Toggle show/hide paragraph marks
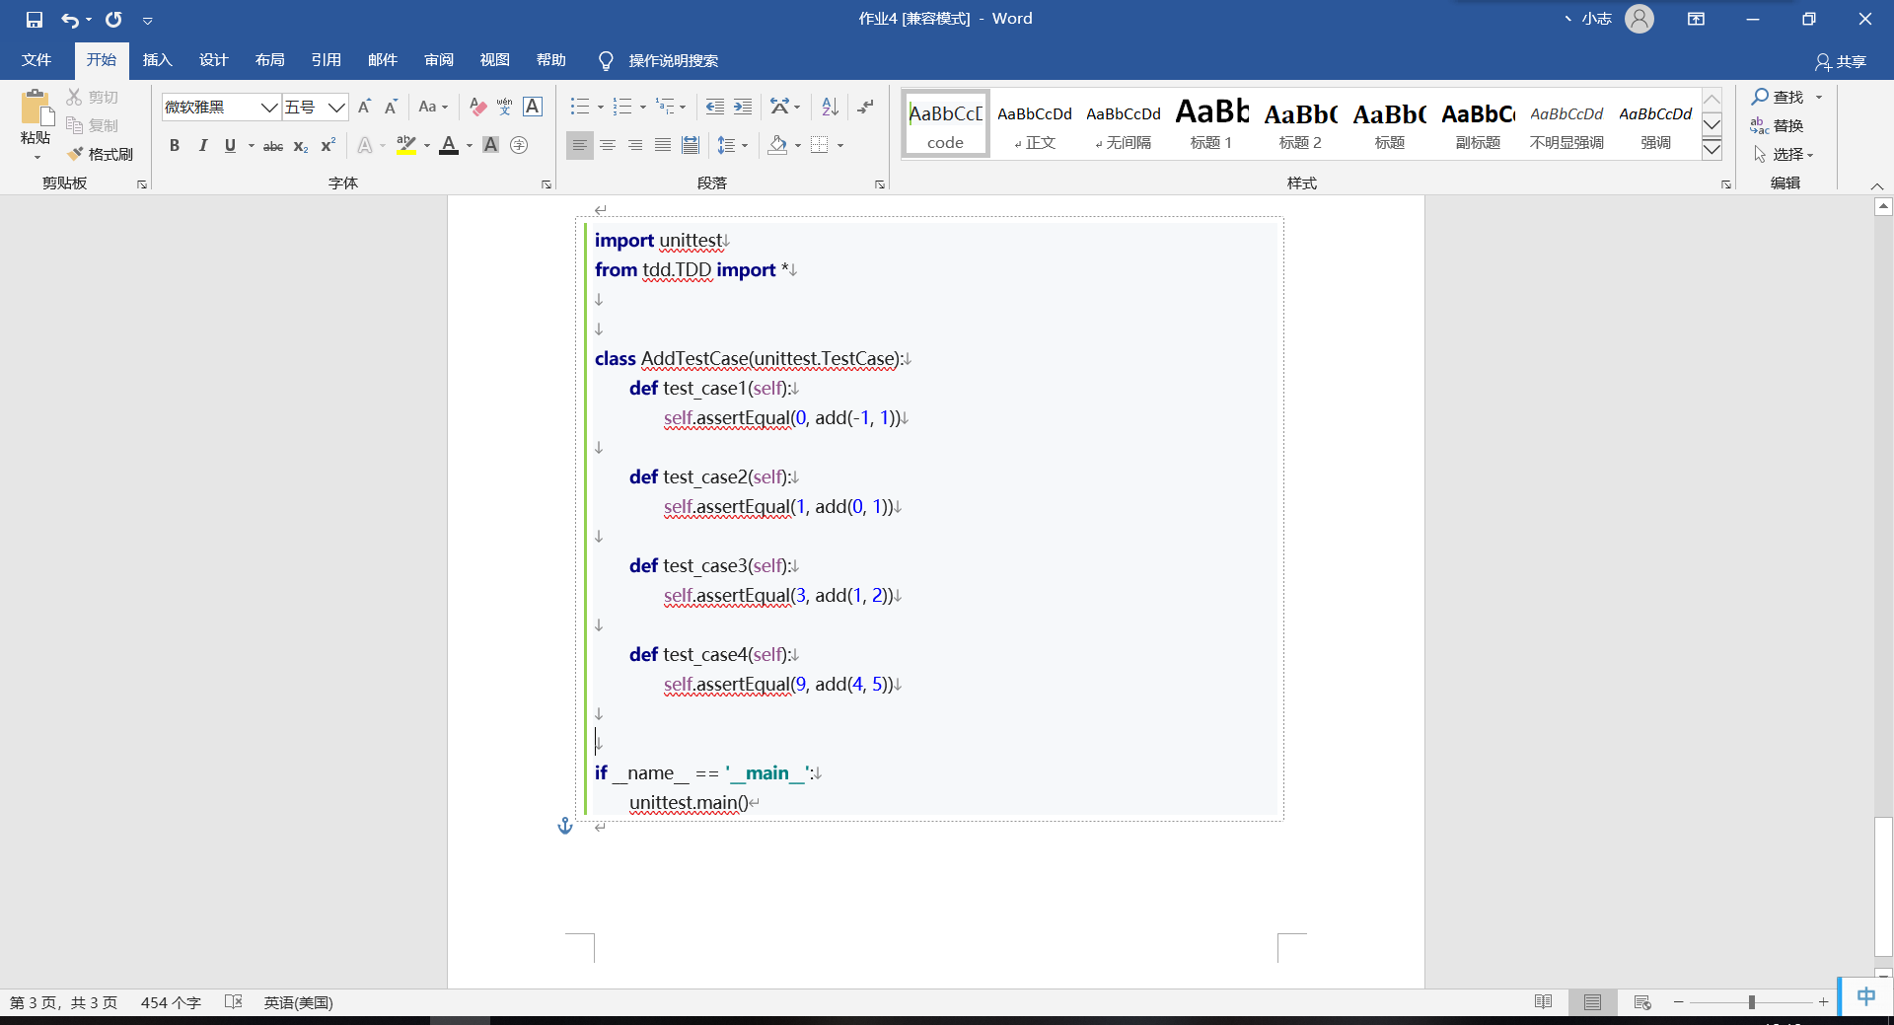Image resolution: width=1894 pixels, height=1025 pixels. (x=865, y=107)
